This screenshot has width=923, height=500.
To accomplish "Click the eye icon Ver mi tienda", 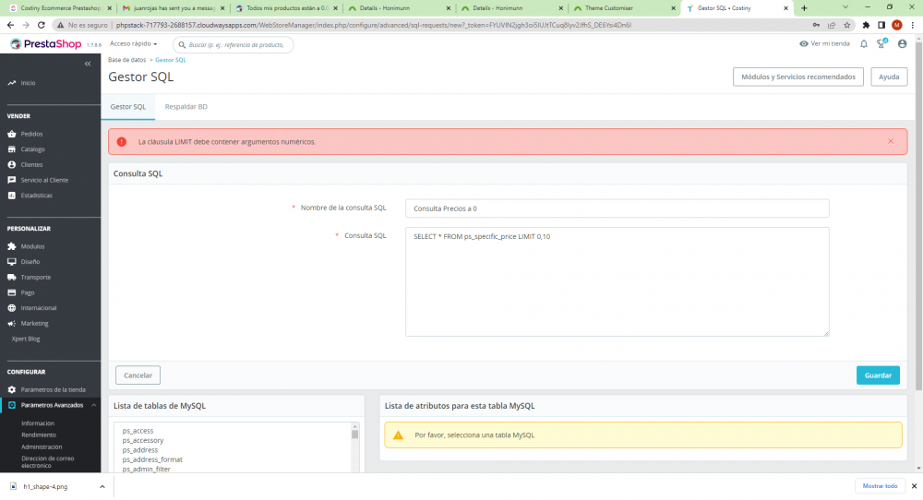I will pyautogui.click(x=804, y=44).
